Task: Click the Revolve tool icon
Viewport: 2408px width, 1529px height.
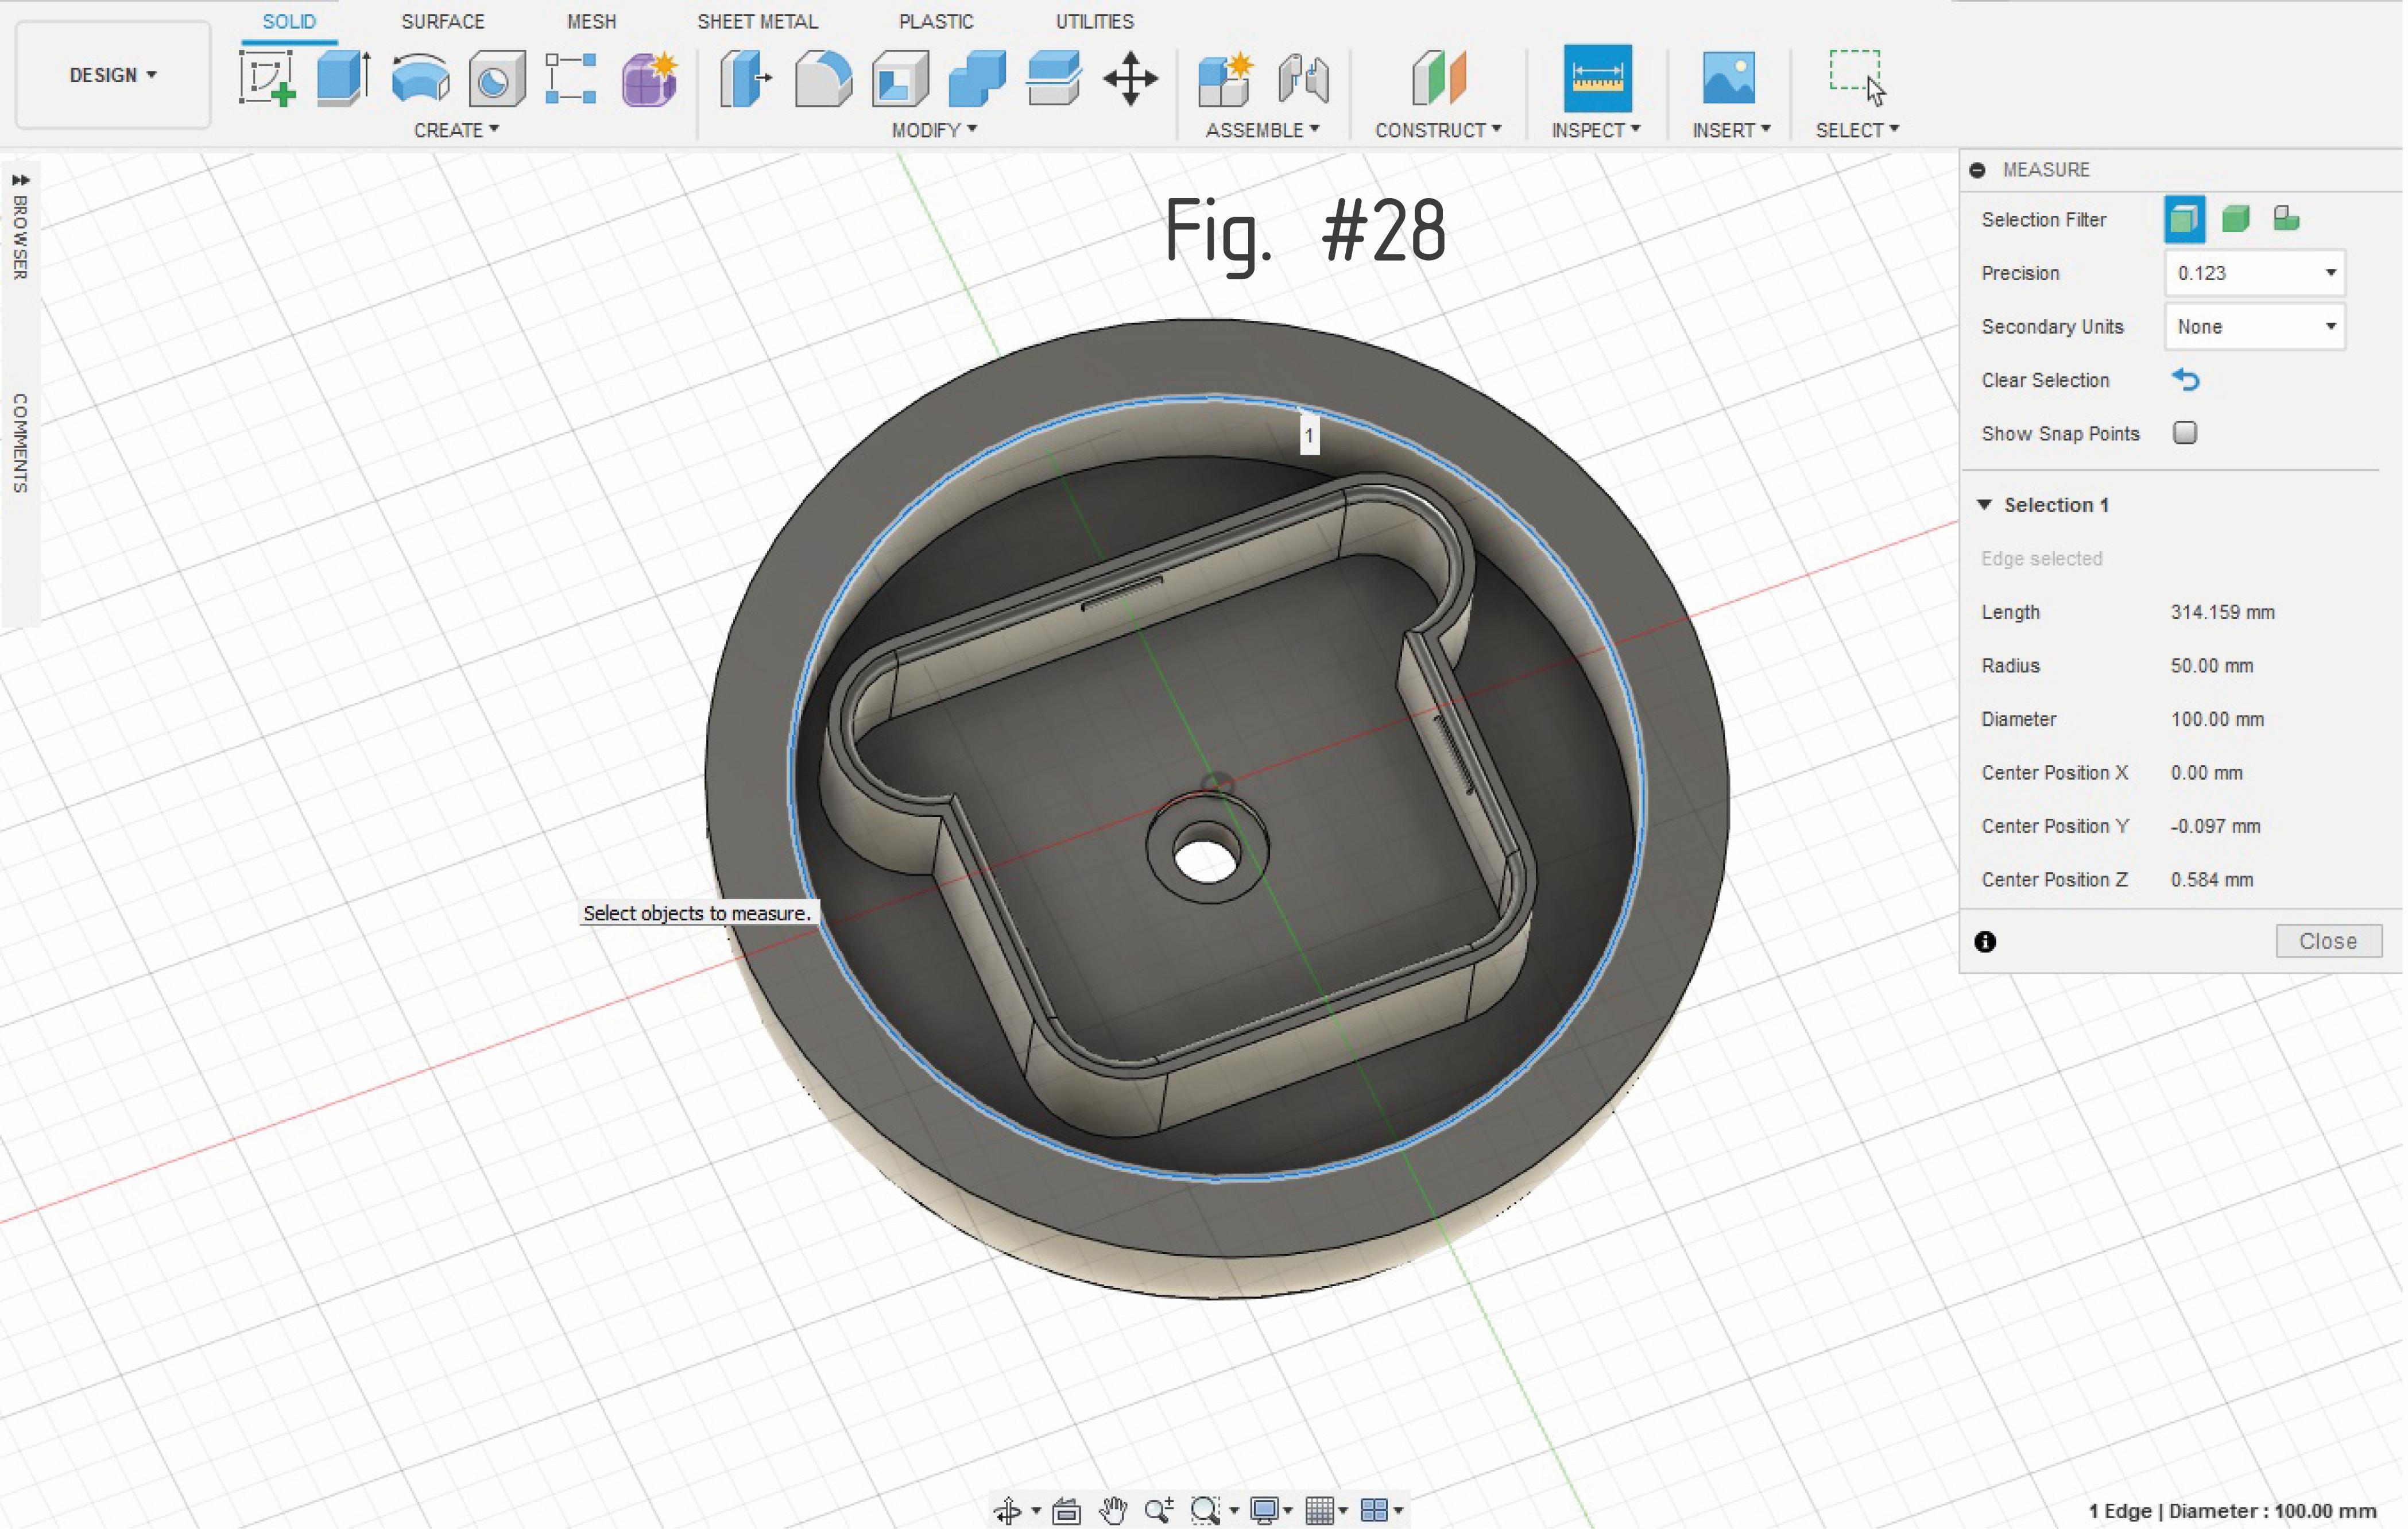Action: point(420,78)
